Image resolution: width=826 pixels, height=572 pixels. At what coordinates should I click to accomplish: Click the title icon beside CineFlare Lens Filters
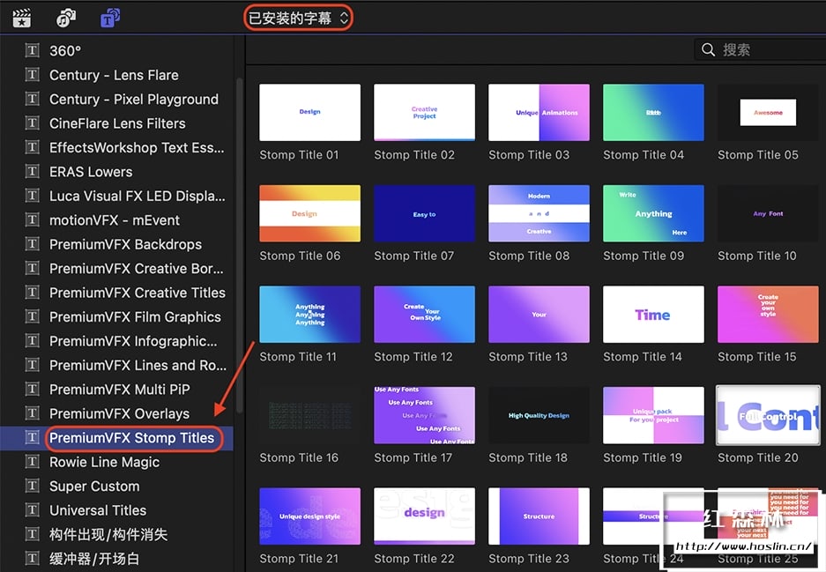click(33, 123)
